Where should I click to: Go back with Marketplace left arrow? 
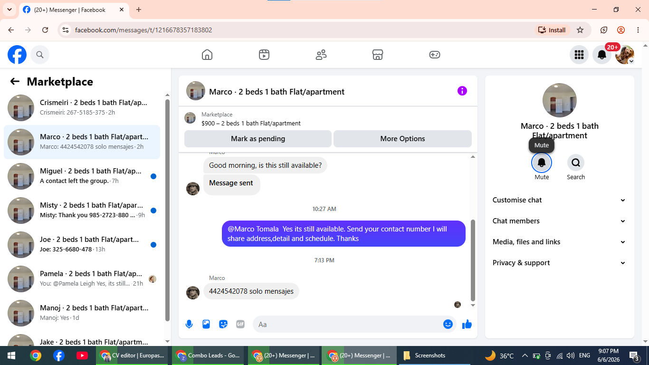coord(15,81)
